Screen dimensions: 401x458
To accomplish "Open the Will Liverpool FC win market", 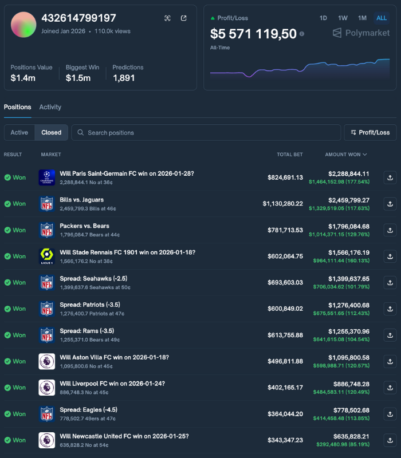I will (112, 384).
